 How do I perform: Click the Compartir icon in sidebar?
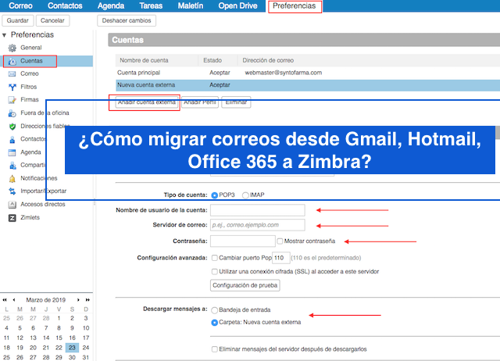[12, 166]
